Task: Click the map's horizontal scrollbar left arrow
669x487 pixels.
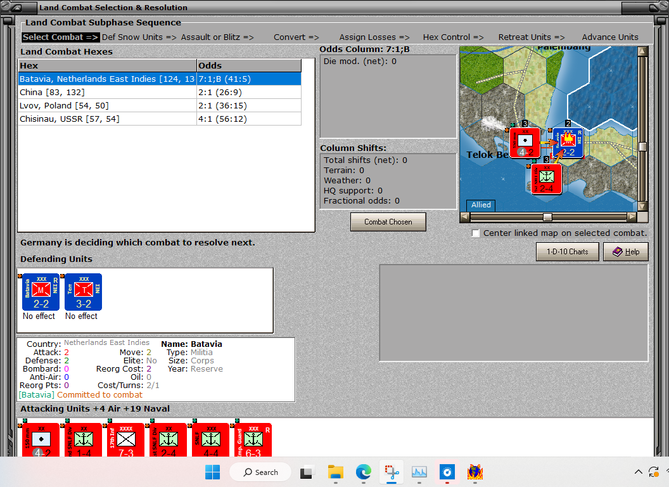Action: pos(465,217)
